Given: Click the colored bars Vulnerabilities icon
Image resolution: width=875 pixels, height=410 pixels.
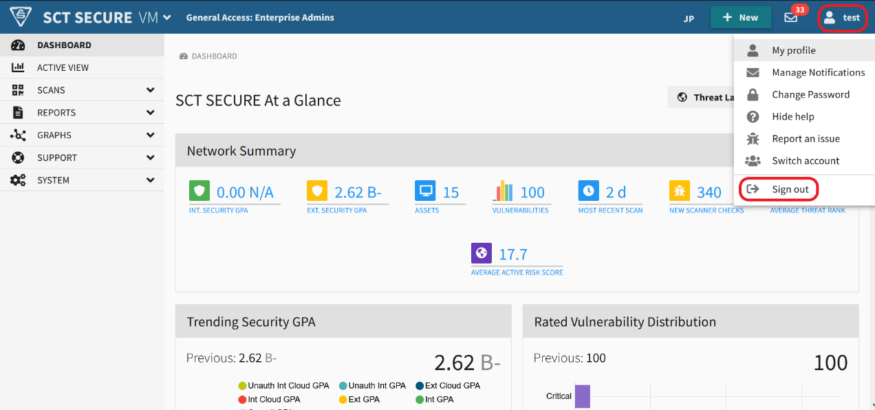Looking at the screenshot, I should pos(503,191).
